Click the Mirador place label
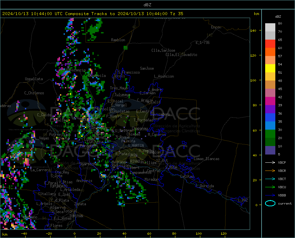The width and height of the screenshot is (295, 238). (x=151, y=179)
